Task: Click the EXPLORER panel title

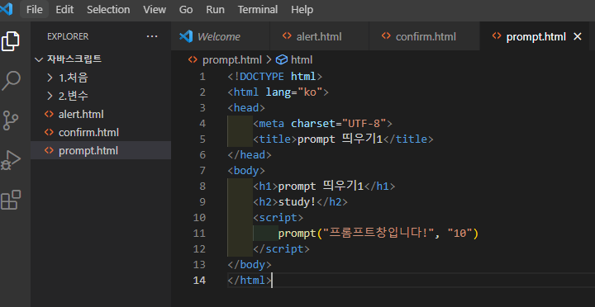Action: 68,36
